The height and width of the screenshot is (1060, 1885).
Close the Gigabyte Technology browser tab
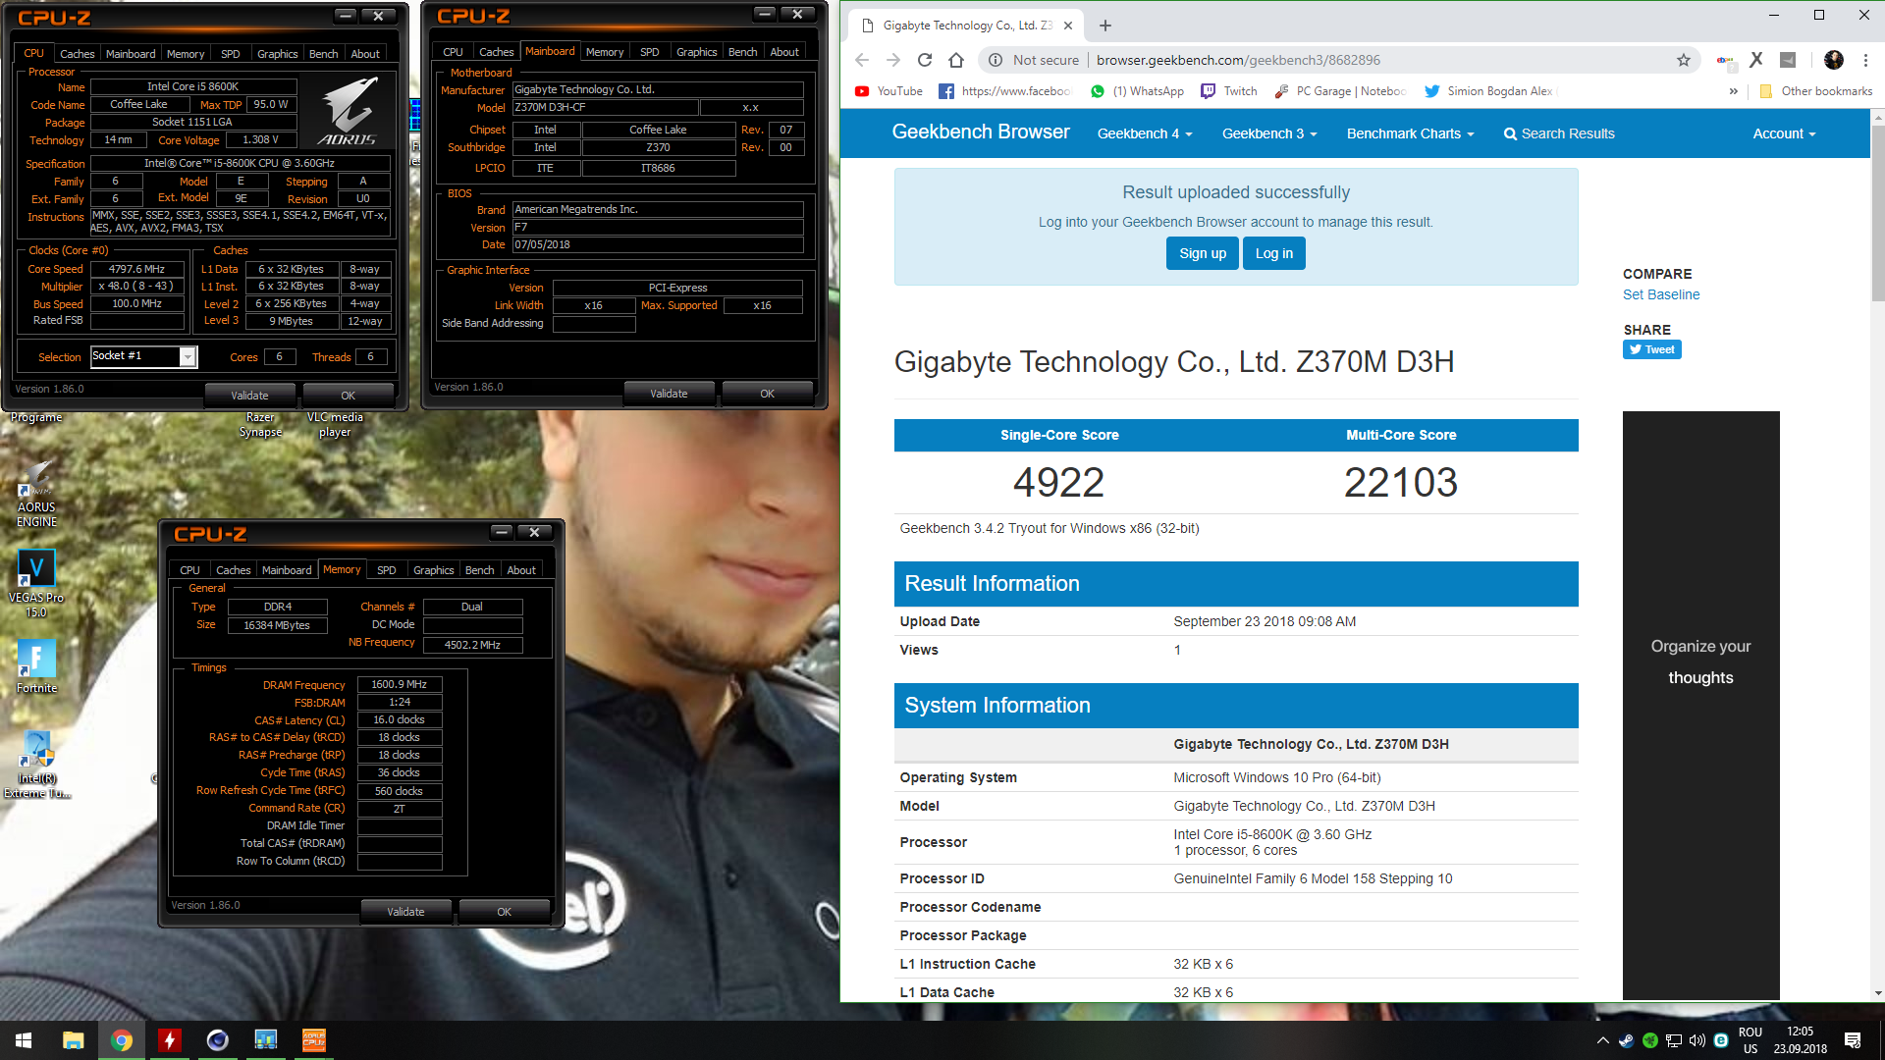(x=1068, y=26)
